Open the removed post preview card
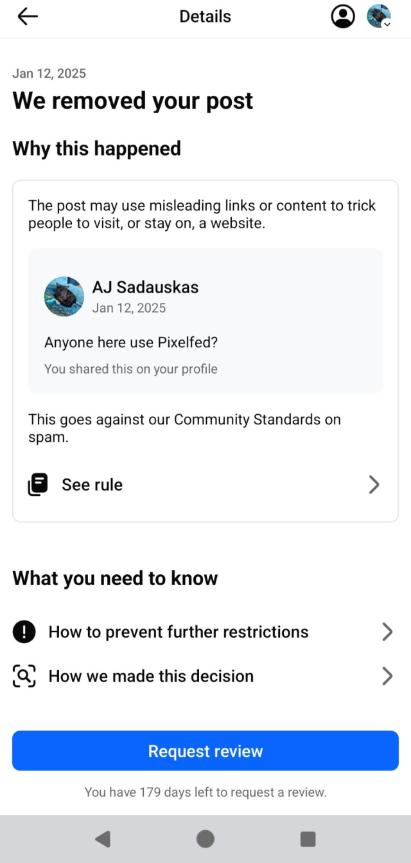Image resolution: width=411 pixels, height=863 pixels. coord(205,320)
